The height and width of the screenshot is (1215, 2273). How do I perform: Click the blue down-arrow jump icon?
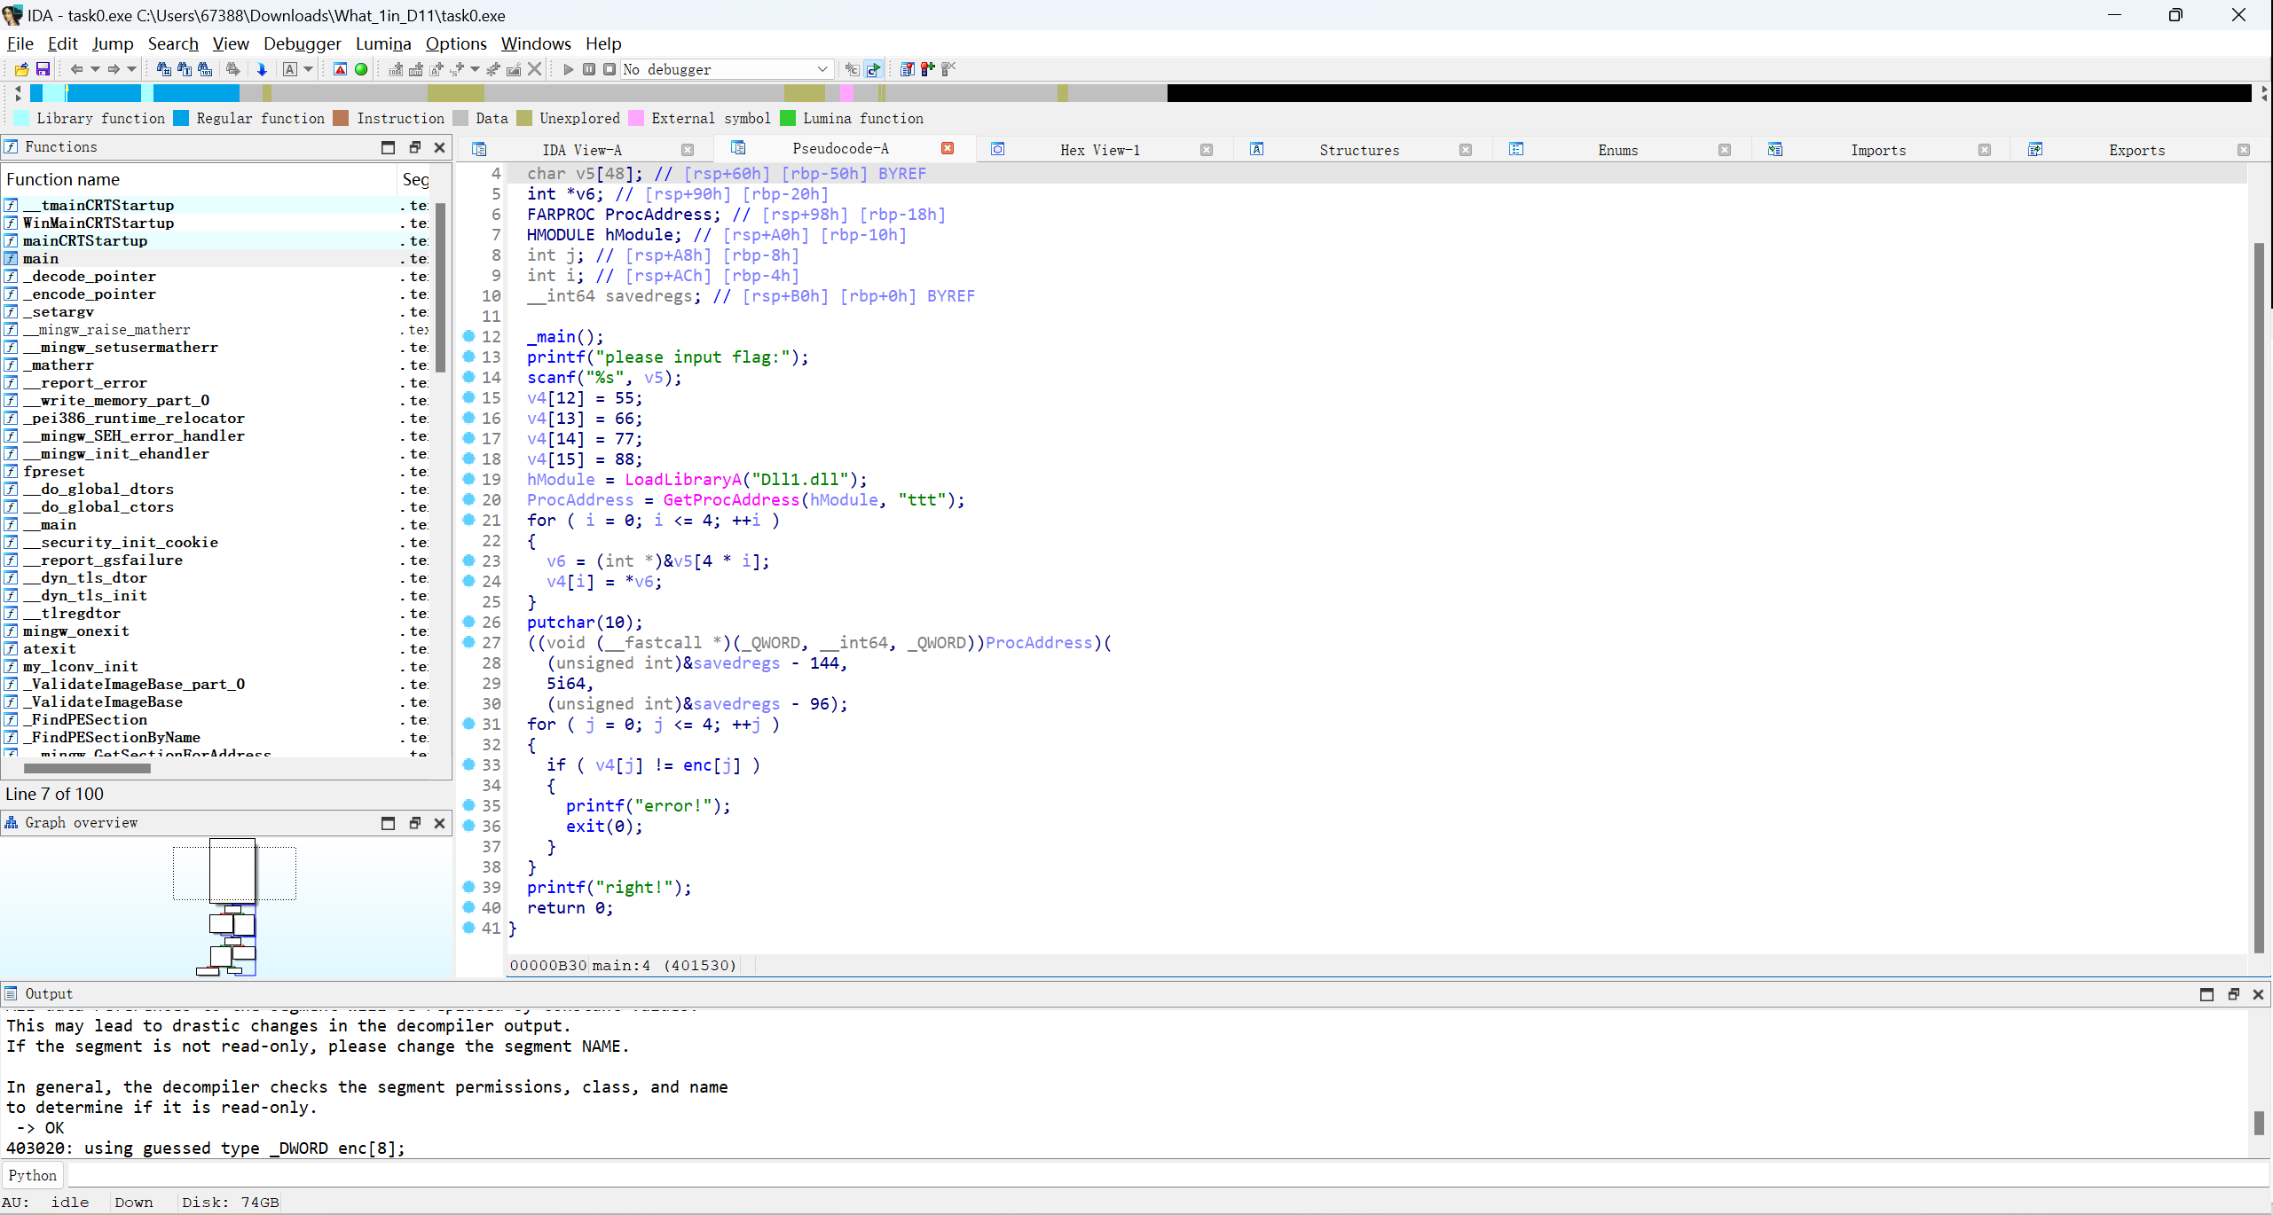[x=262, y=69]
